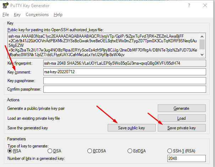Click Save private key button

click(x=182, y=128)
